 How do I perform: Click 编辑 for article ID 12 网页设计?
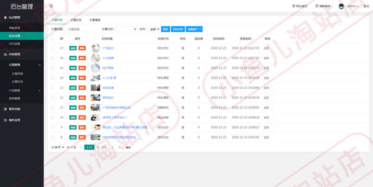tap(73, 98)
